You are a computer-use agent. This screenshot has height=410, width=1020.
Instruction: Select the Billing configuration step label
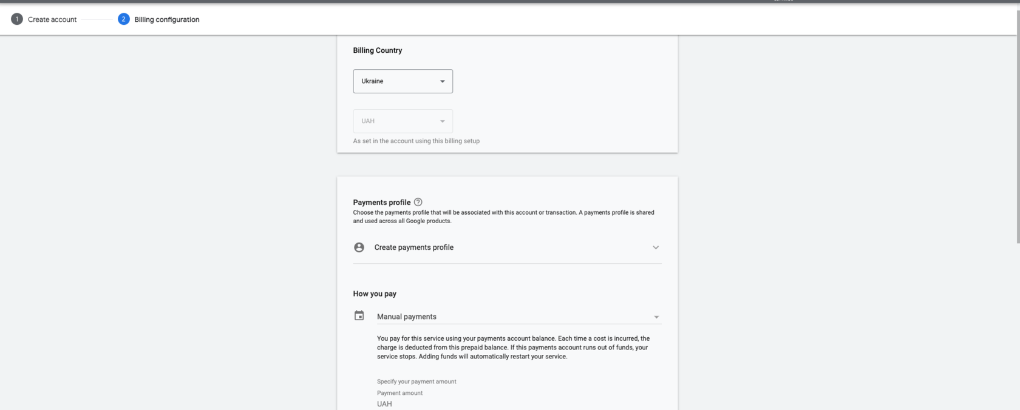[x=167, y=19]
